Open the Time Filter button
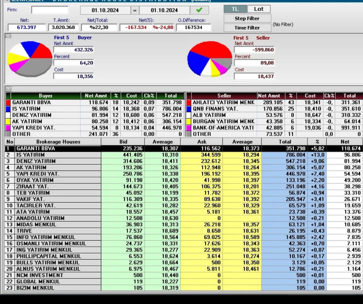Screen dimensions: 363x304 tap(247, 28)
